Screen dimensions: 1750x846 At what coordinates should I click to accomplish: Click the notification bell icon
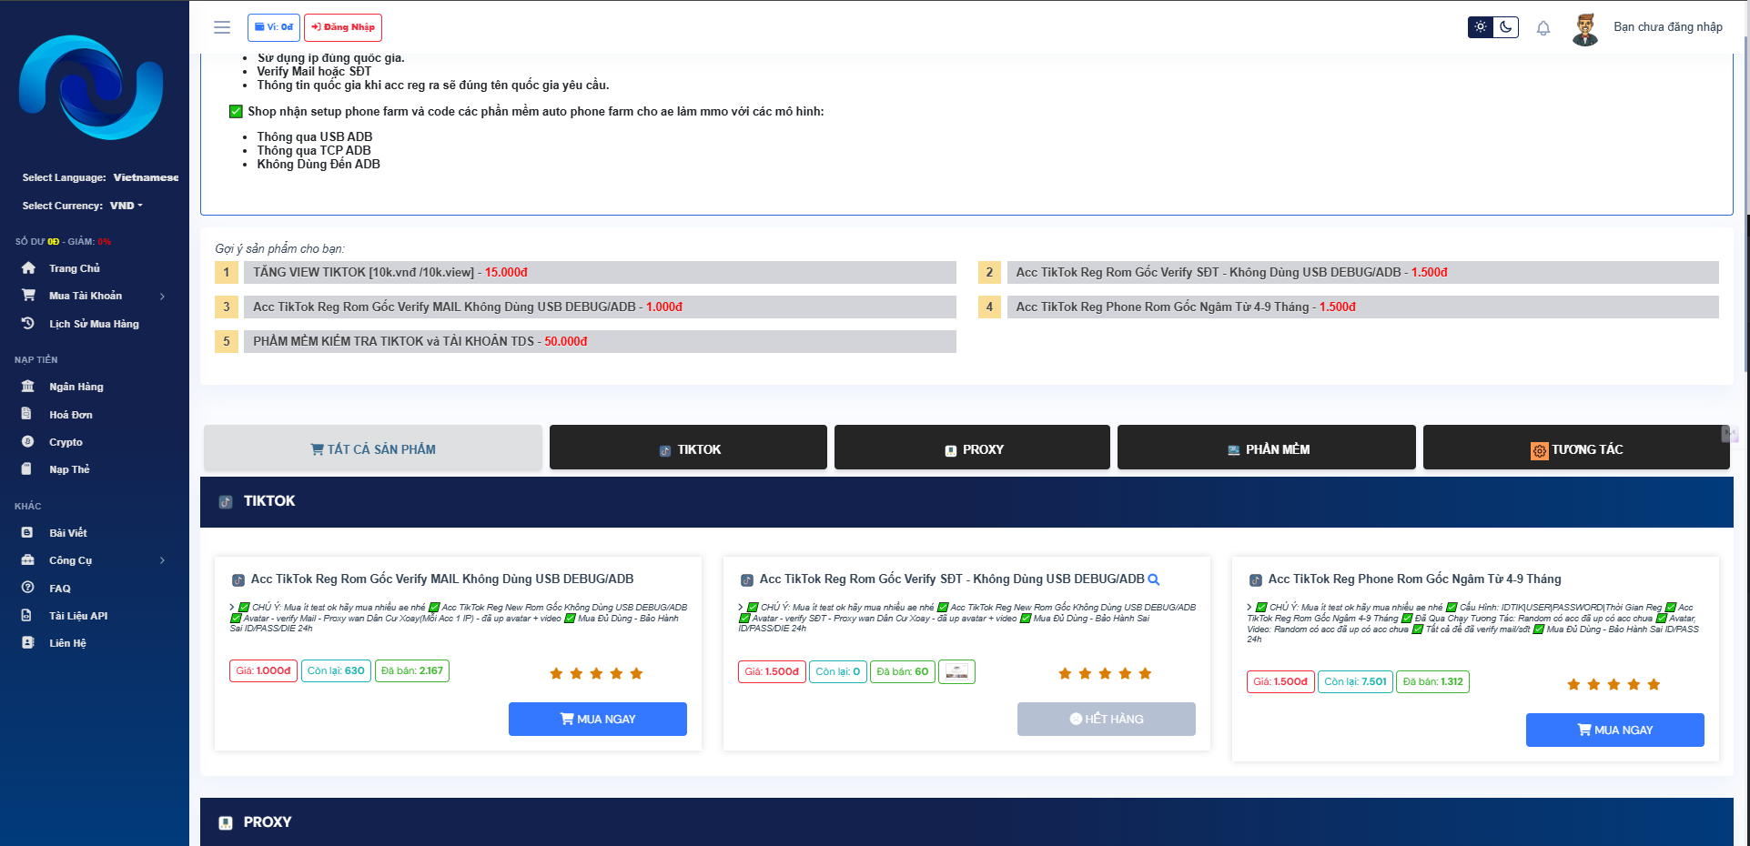(1543, 28)
